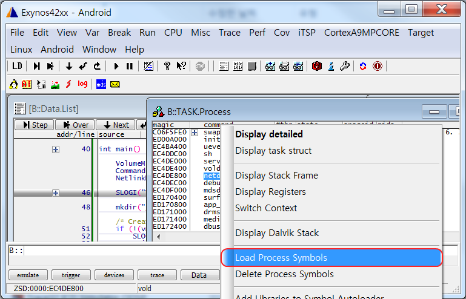This screenshot has height=299, width=466.
Task: Select Load Process Symbols from context menu
Action: [281, 258]
